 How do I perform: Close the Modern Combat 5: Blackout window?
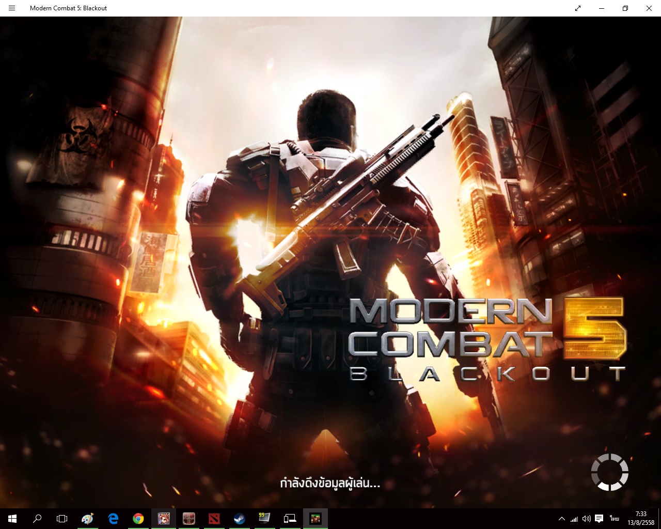(x=649, y=8)
